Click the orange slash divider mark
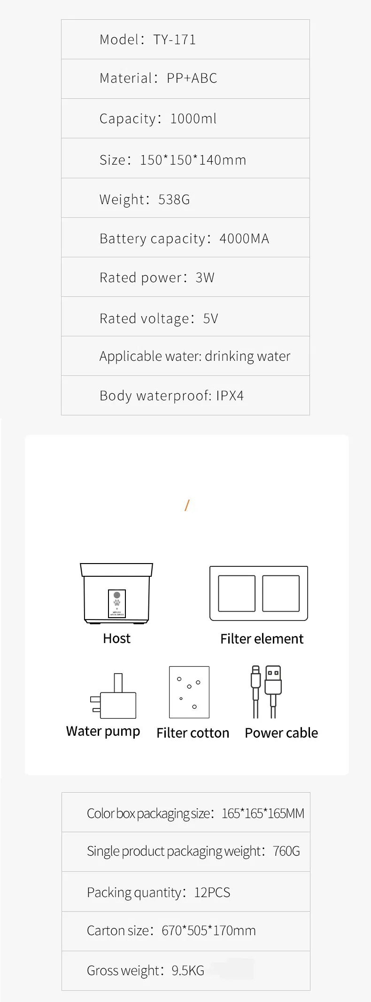 (x=187, y=505)
